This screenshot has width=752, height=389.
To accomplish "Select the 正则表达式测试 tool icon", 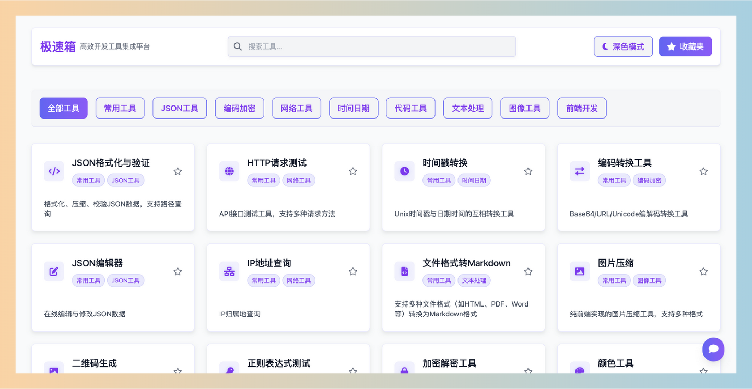I will point(229,371).
